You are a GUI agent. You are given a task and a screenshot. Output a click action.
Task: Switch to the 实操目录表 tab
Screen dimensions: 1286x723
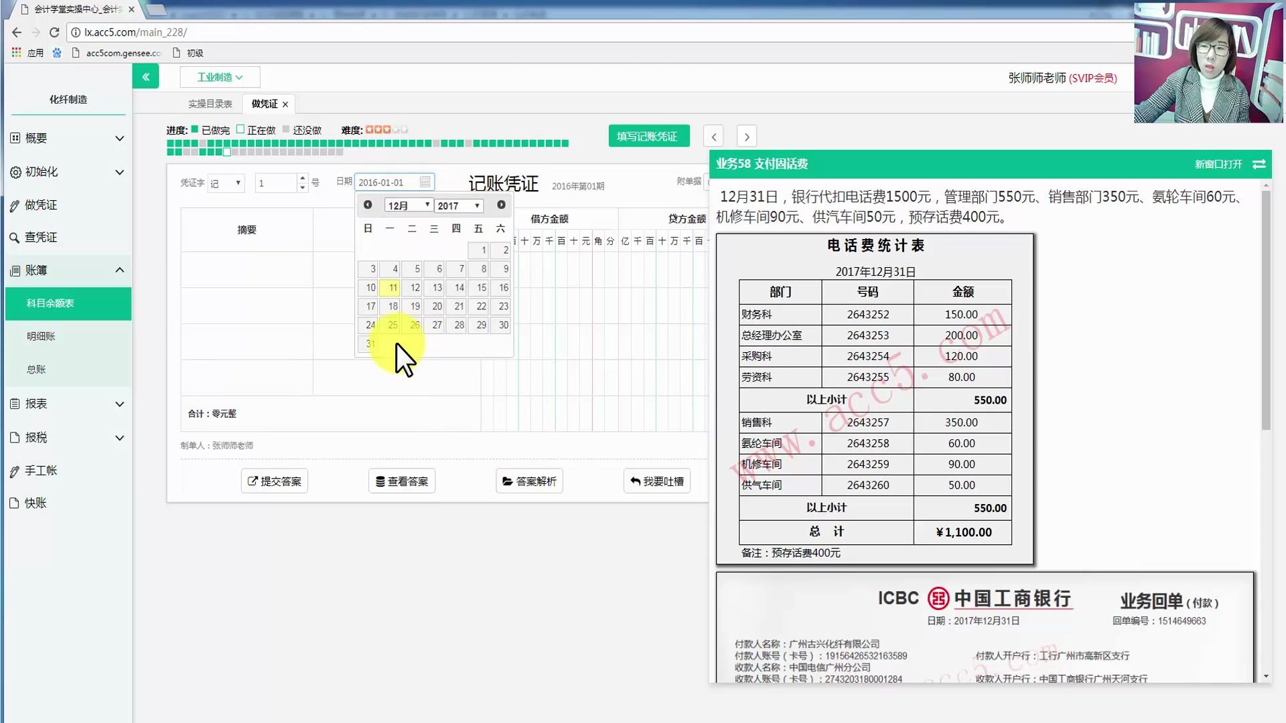210,103
